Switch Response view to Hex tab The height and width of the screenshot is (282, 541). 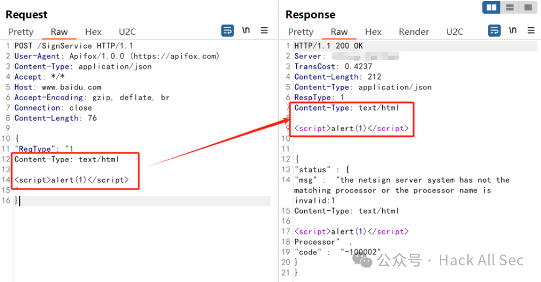tap(373, 32)
